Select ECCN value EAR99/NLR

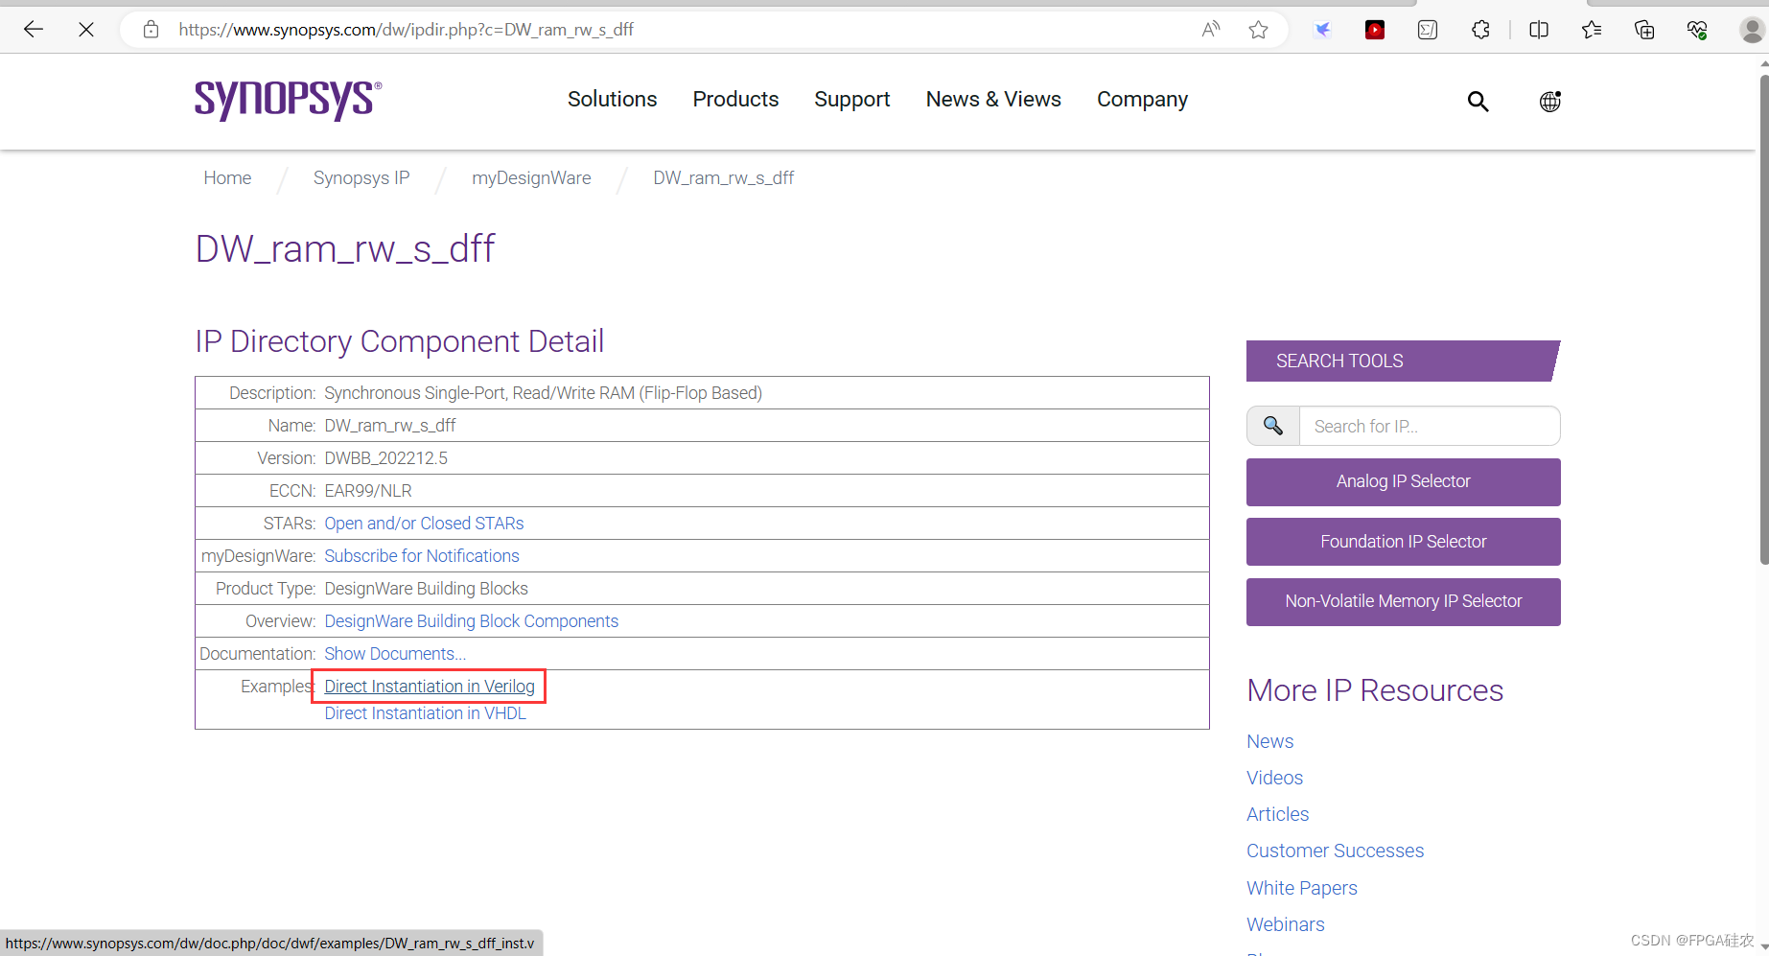pos(368,491)
